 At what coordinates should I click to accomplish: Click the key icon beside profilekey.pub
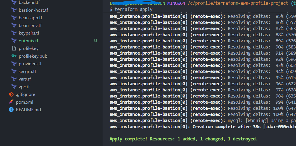pyautogui.click(x=14, y=56)
